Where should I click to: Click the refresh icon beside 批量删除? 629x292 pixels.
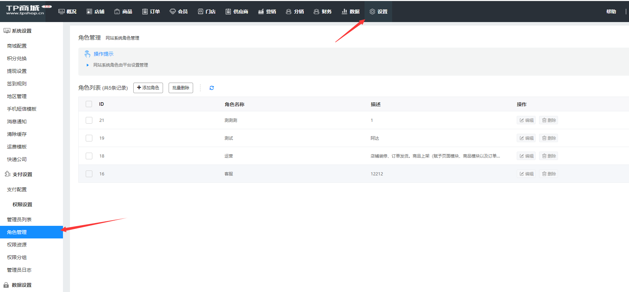(x=212, y=88)
